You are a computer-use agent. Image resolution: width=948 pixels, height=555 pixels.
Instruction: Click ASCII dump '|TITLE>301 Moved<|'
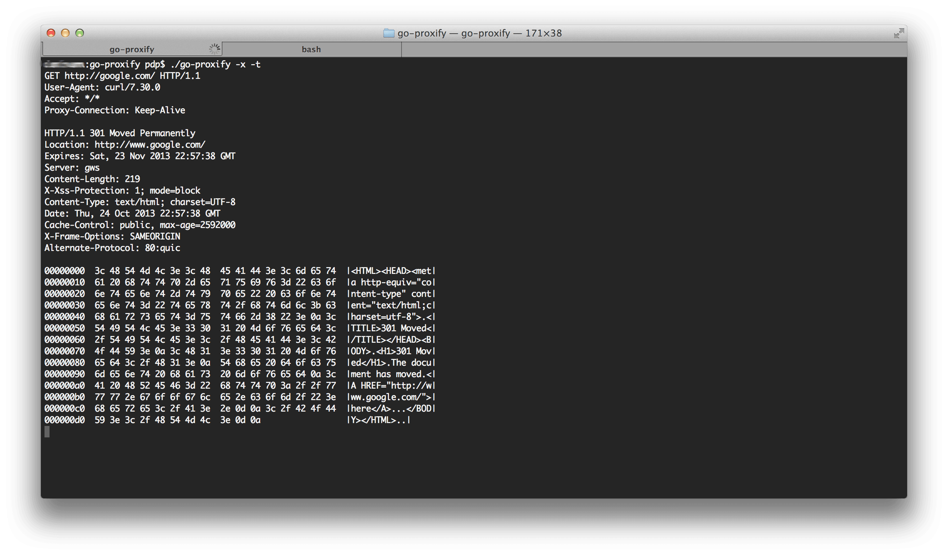pos(391,328)
